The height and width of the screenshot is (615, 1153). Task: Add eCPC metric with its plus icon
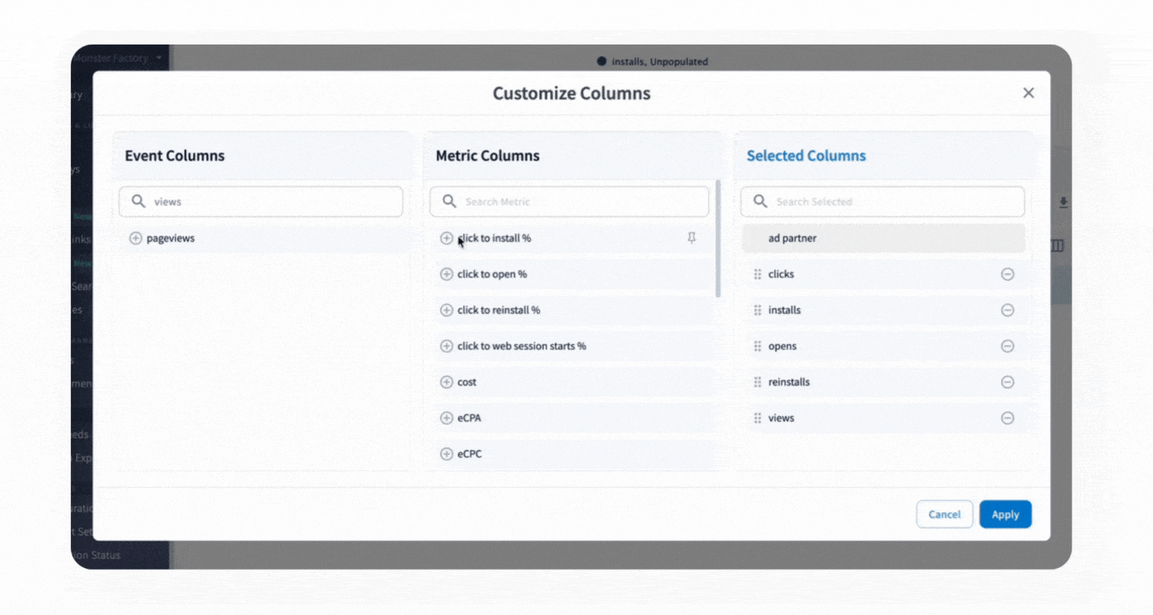446,454
